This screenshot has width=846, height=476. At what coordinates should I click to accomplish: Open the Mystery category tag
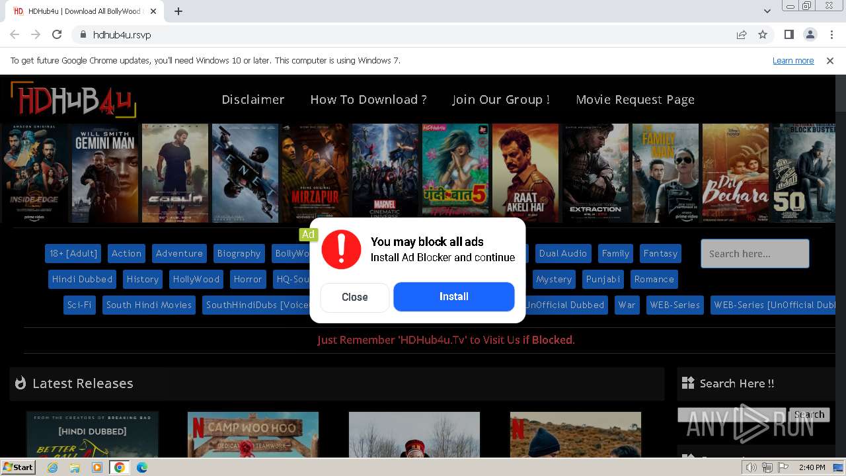point(554,279)
